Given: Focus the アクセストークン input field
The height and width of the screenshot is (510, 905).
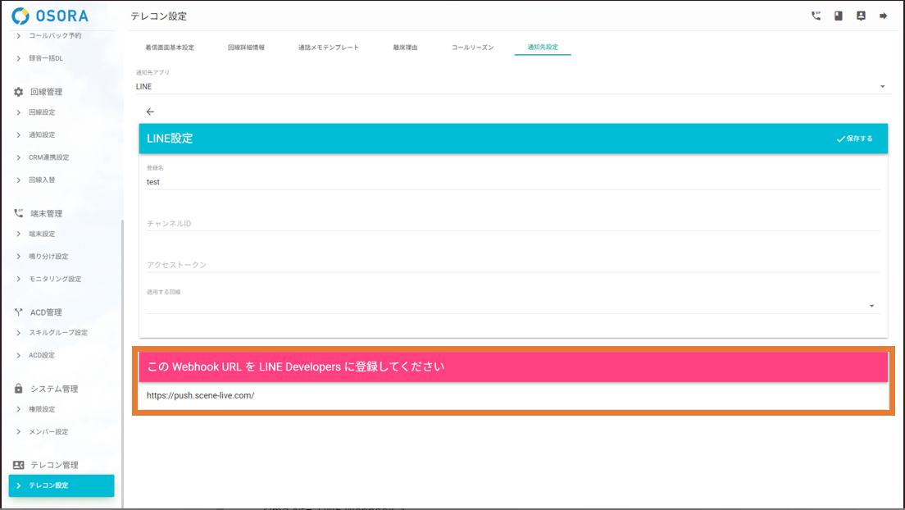Looking at the screenshot, I should [x=512, y=265].
